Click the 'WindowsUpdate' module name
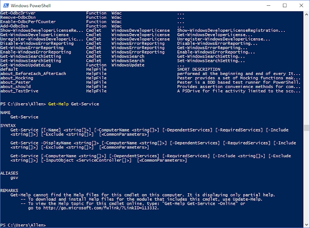The height and width of the screenshot is (228, 310). click(128, 65)
